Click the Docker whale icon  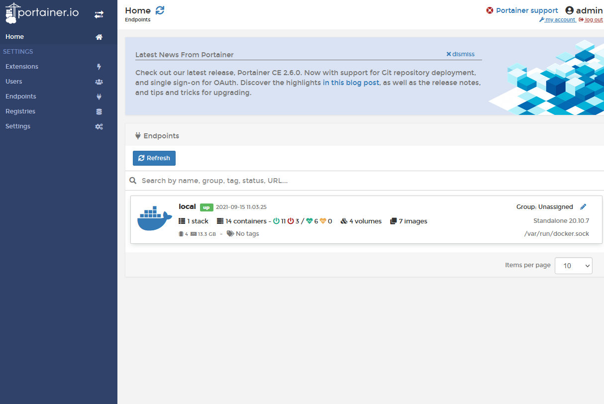point(154,219)
